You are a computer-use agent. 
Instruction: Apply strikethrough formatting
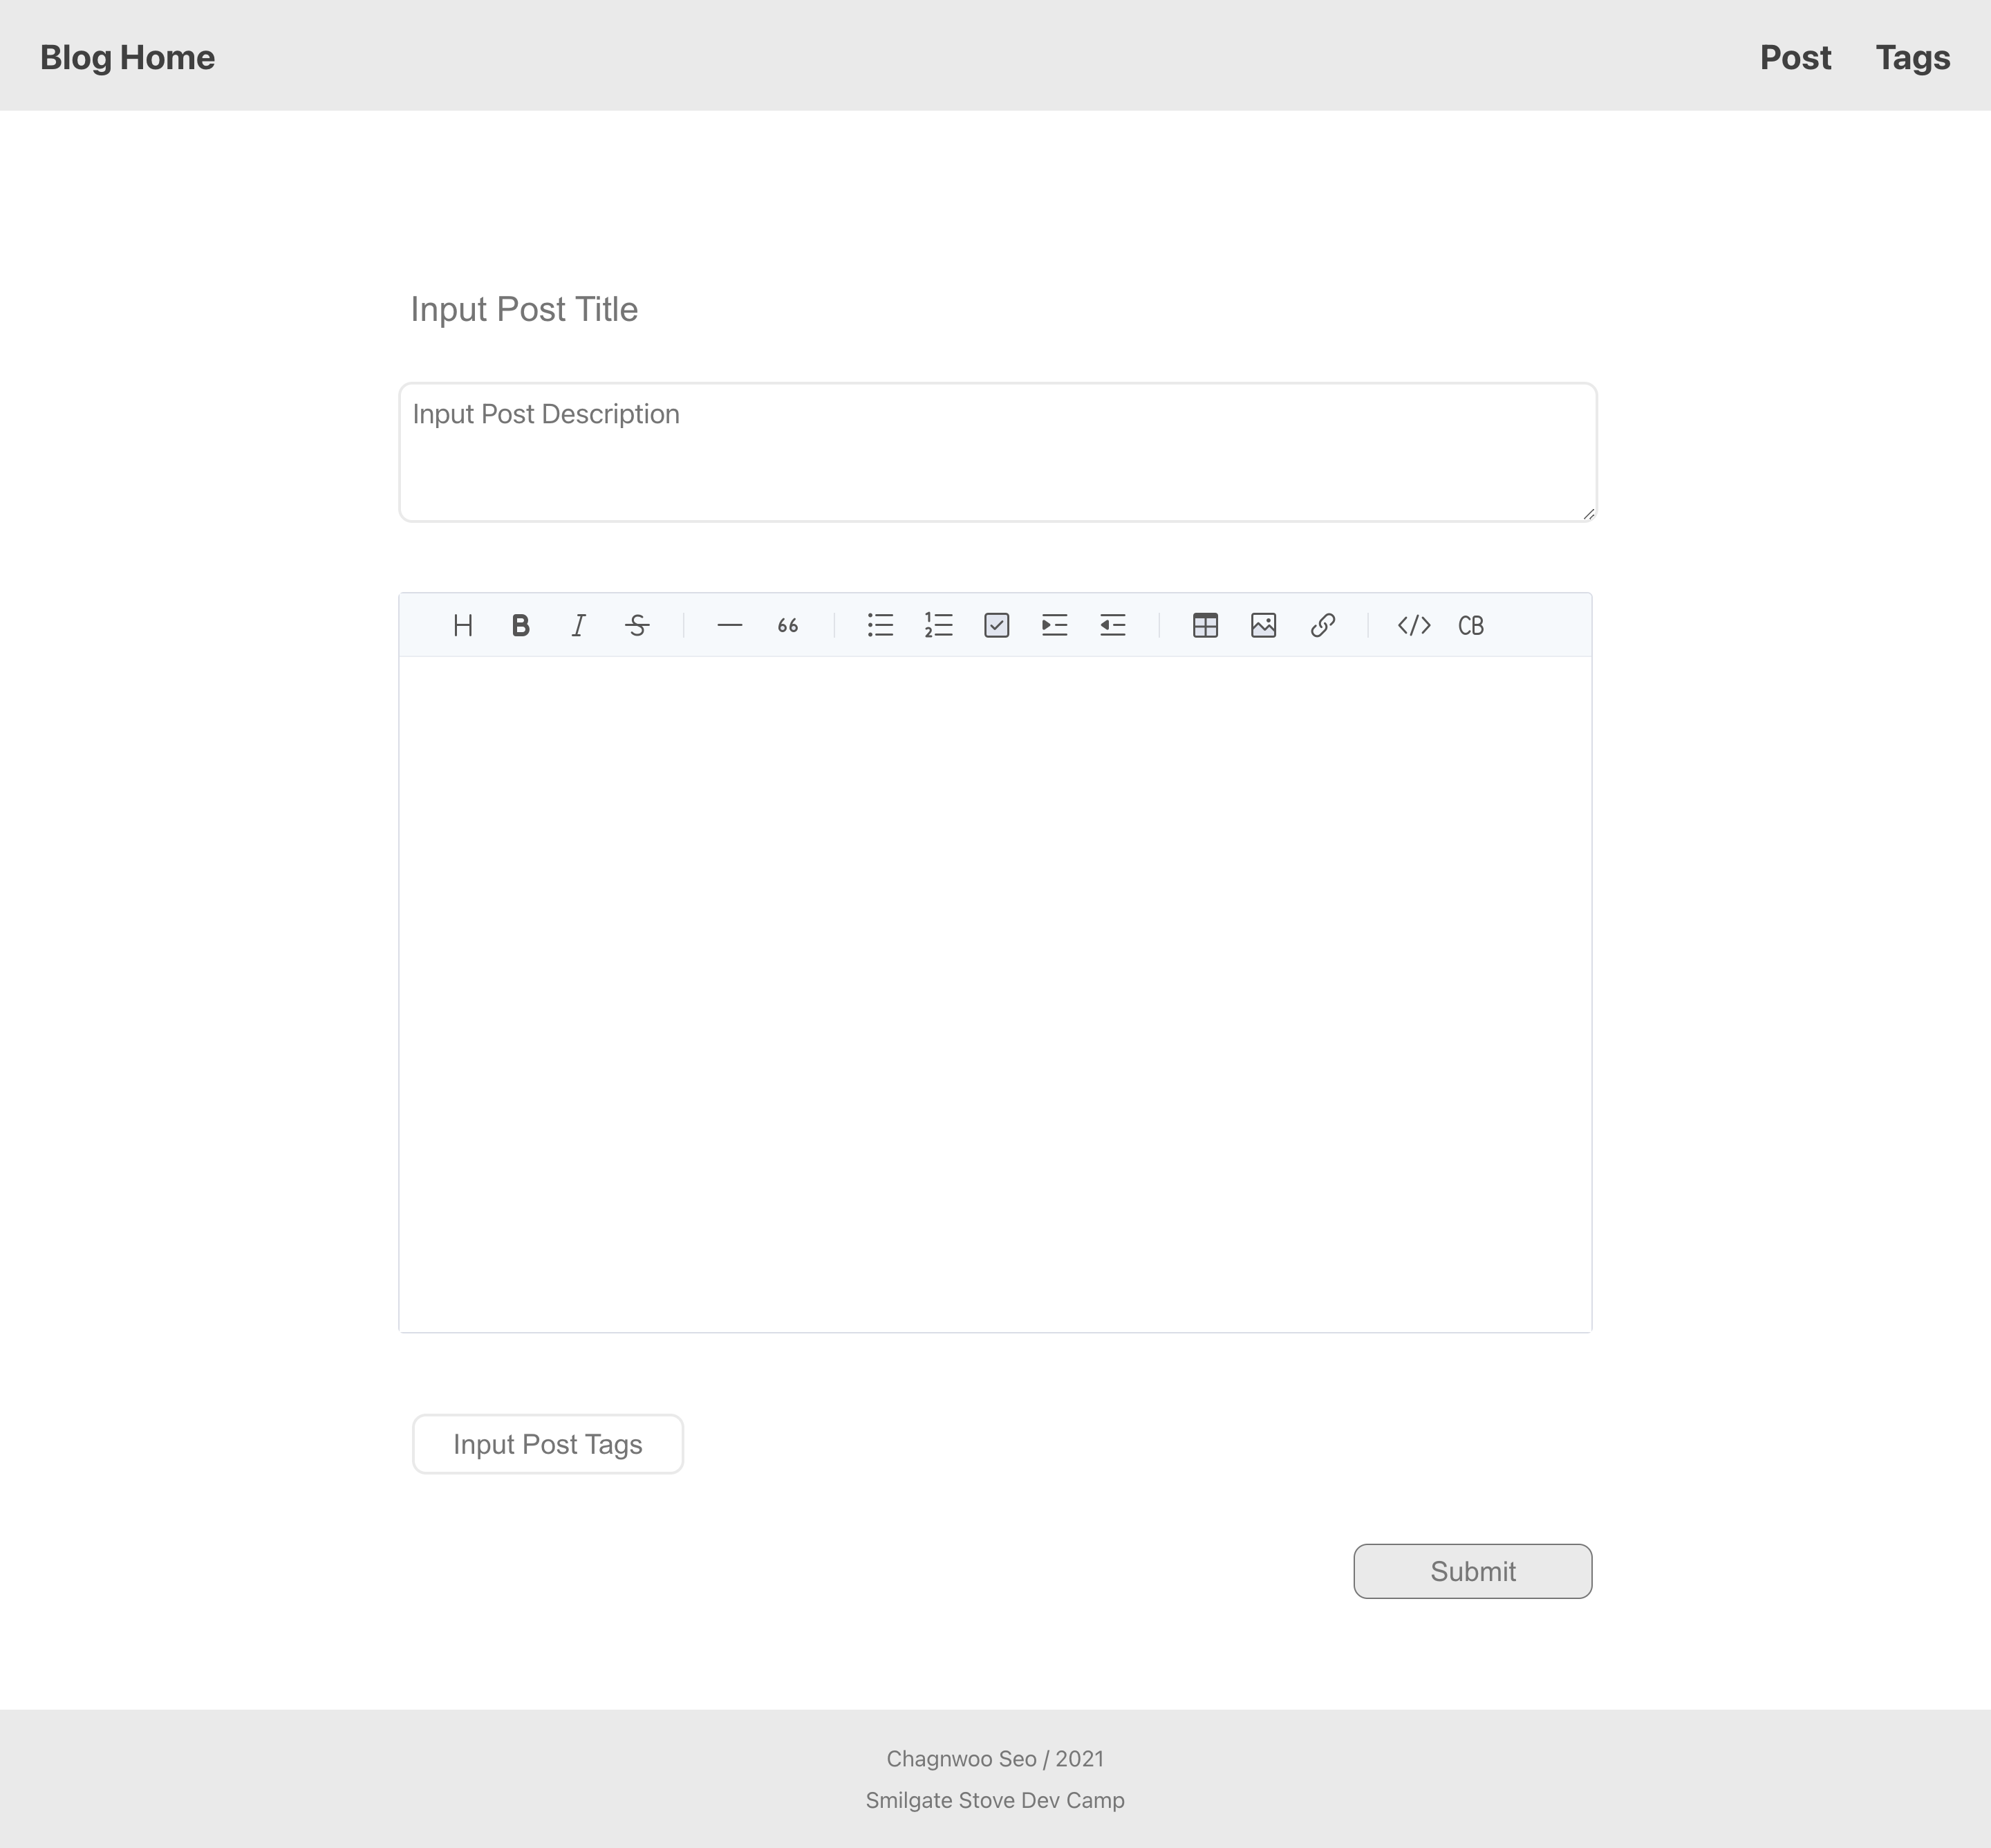tap(637, 626)
